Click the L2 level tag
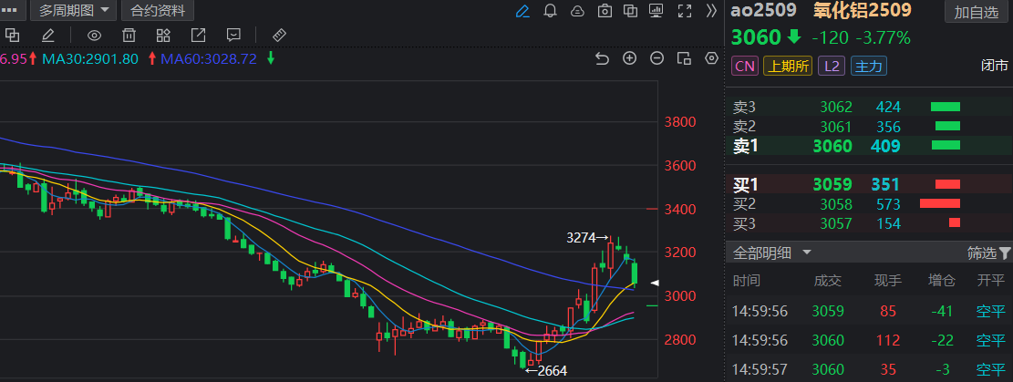The image size is (1013, 382). coord(832,66)
